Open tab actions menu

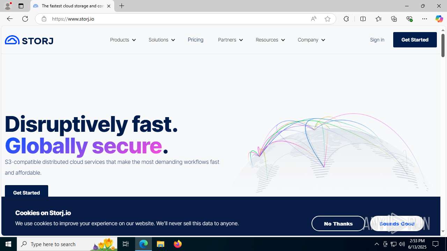[x=21, y=6]
